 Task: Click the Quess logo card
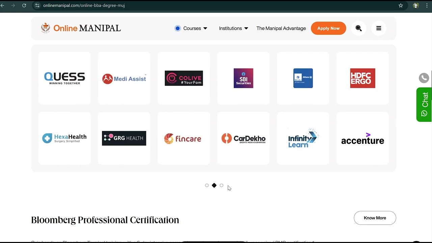[x=64, y=78]
